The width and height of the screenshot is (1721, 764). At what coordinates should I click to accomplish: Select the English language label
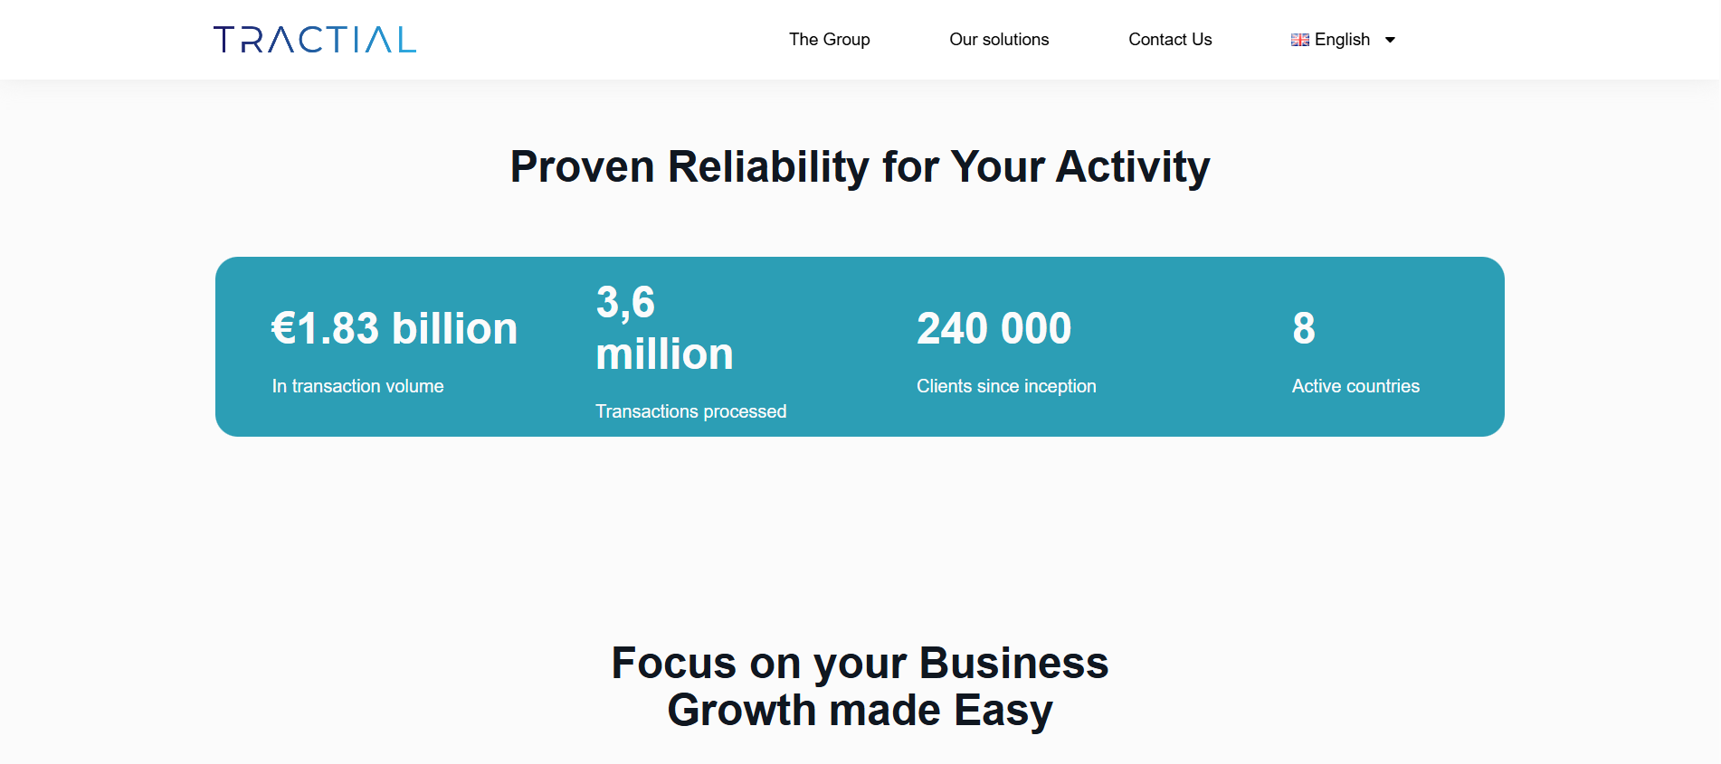coord(1342,40)
